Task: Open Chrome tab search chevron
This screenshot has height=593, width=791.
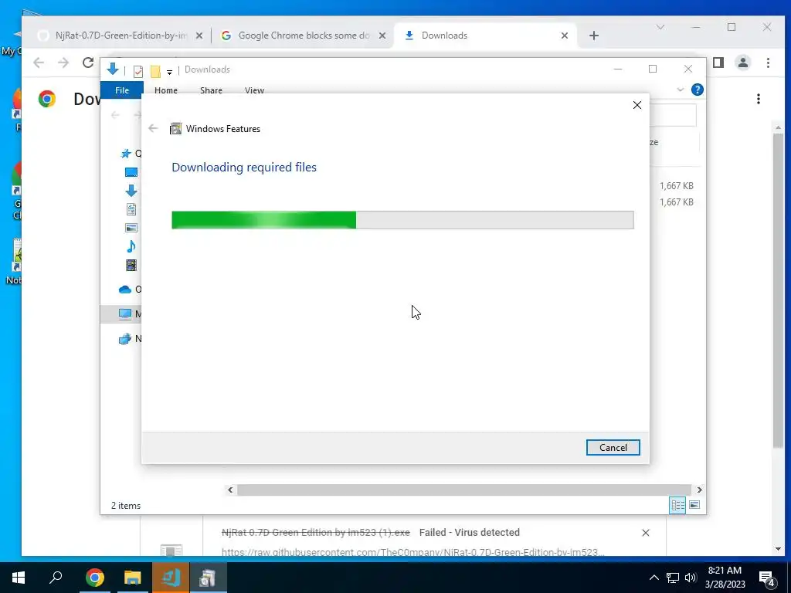Action: [660, 27]
